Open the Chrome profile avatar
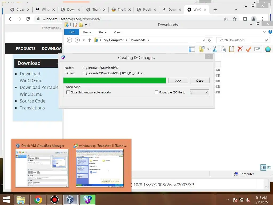Screen dimensions: 273x205 click(x=254, y=19)
